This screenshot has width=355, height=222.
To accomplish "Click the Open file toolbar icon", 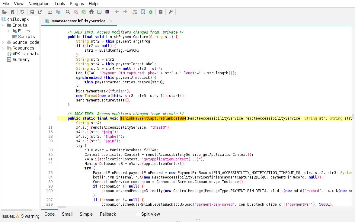I will tap(5, 12).
